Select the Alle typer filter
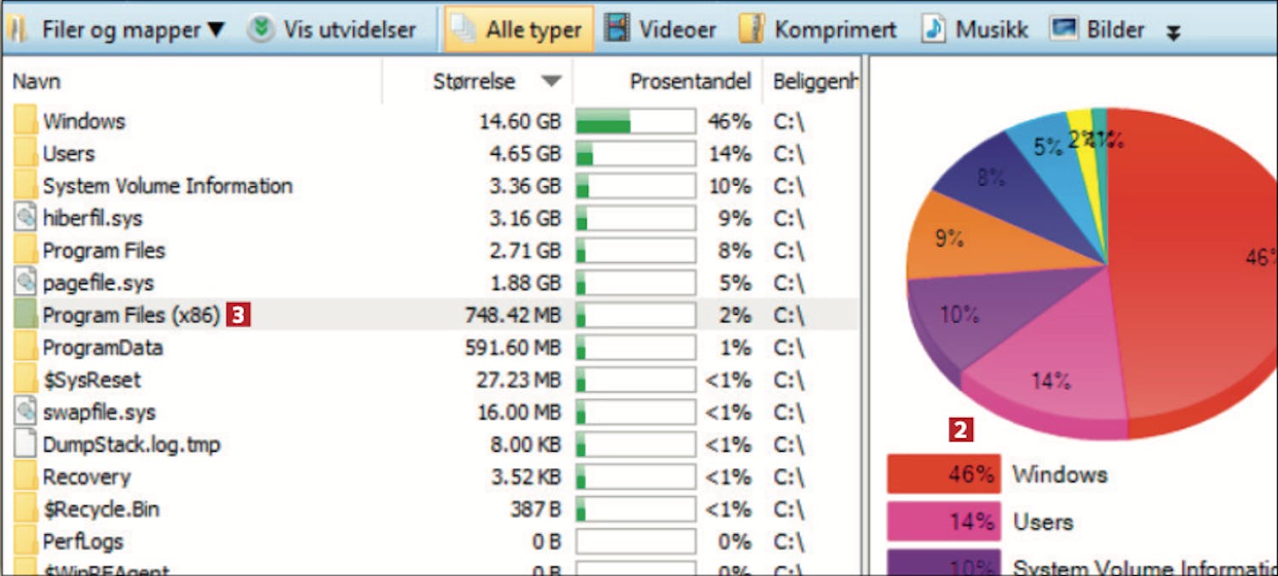Screen dimensions: 1278x576 [519, 30]
